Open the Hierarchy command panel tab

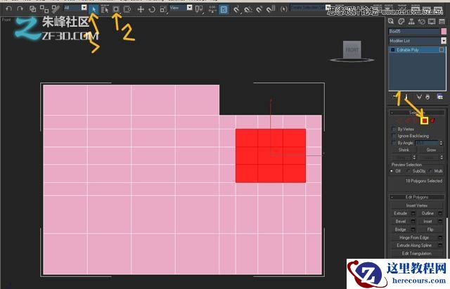(x=411, y=21)
